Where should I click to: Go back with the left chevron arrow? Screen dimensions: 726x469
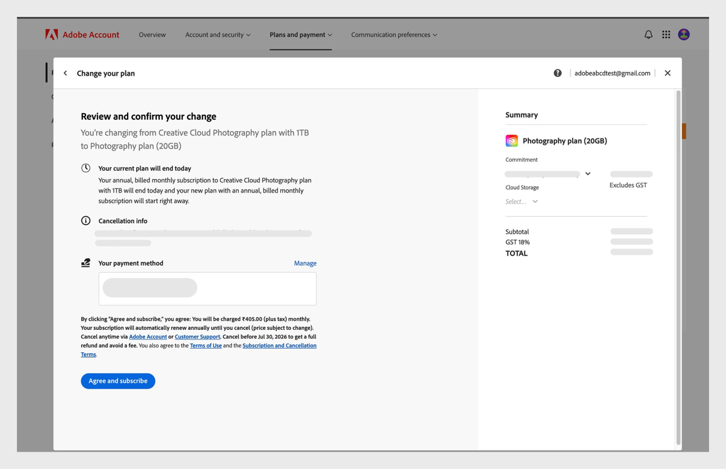coord(65,73)
